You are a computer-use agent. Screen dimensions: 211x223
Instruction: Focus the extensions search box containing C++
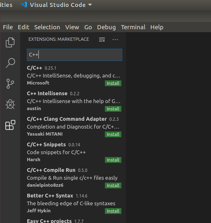tap(74, 55)
